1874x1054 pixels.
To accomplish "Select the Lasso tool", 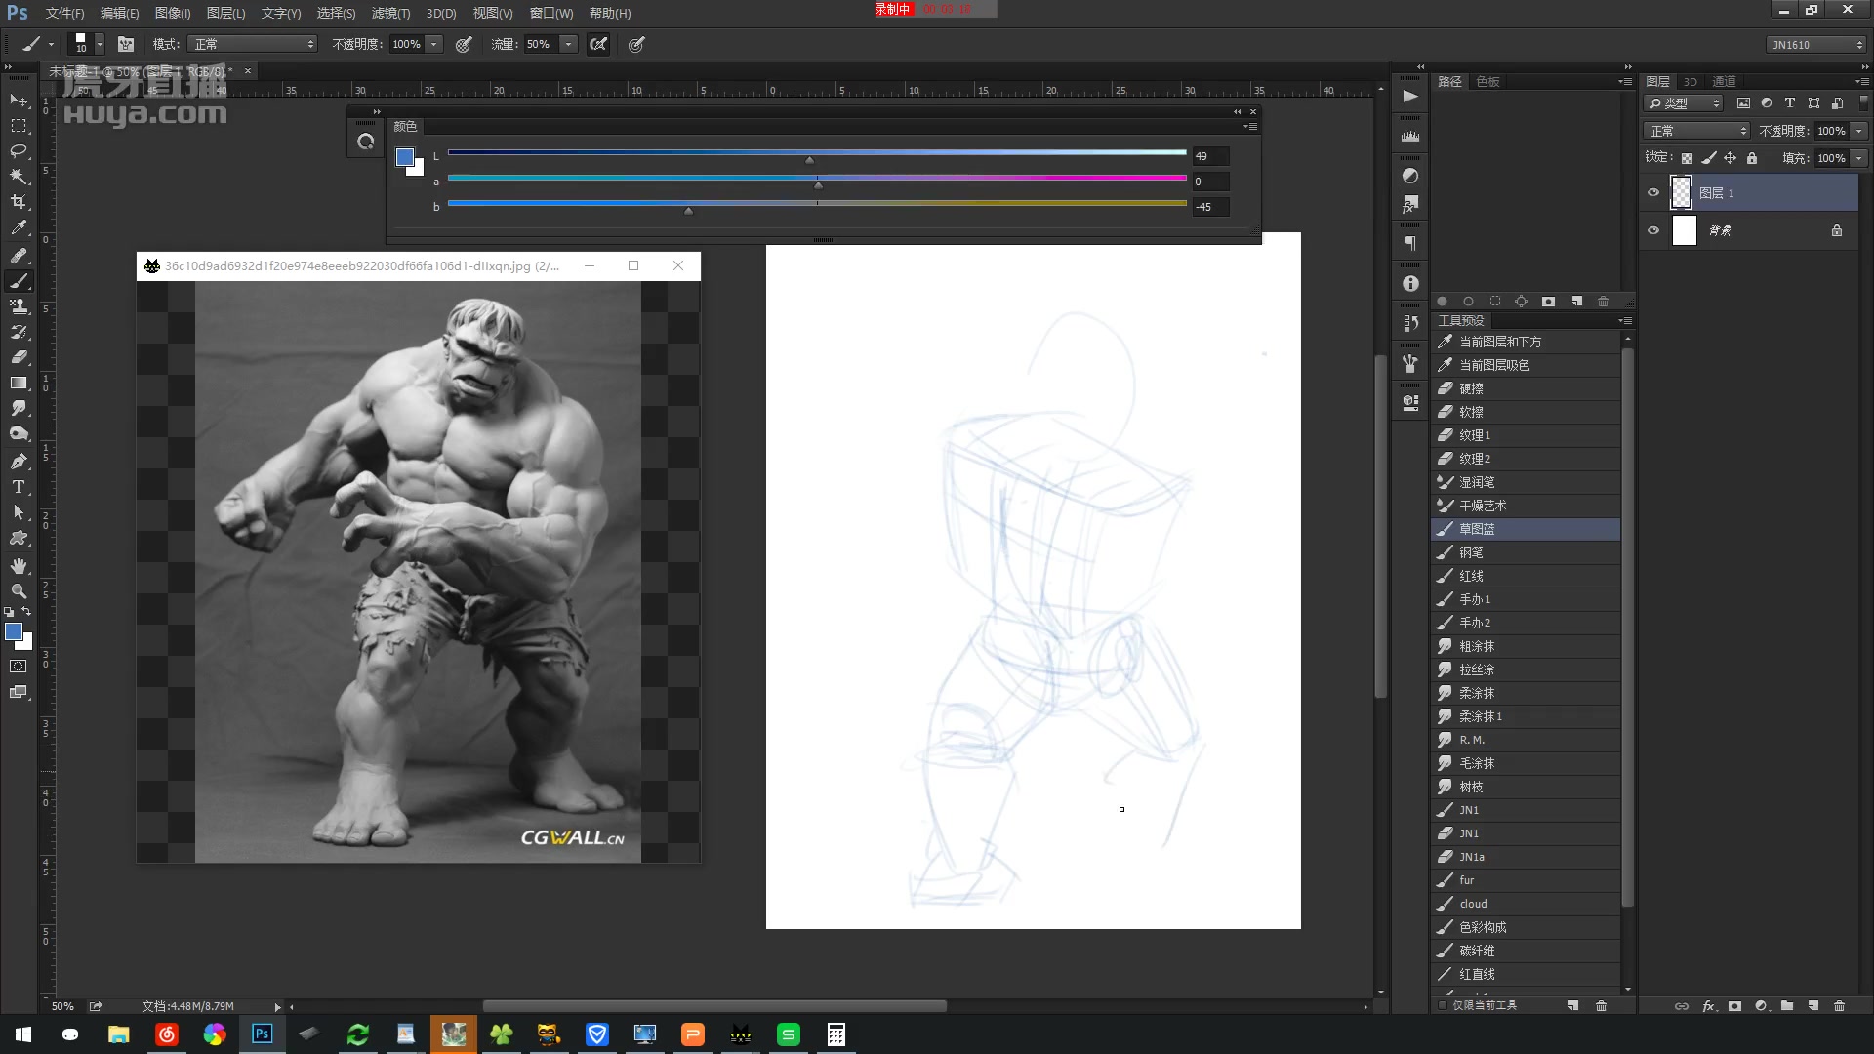I will tap(19, 151).
